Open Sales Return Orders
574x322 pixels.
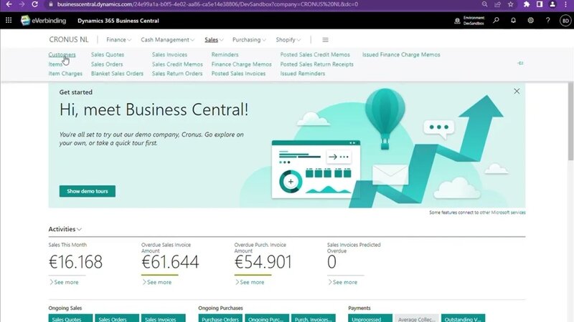click(x=177, y=74)
